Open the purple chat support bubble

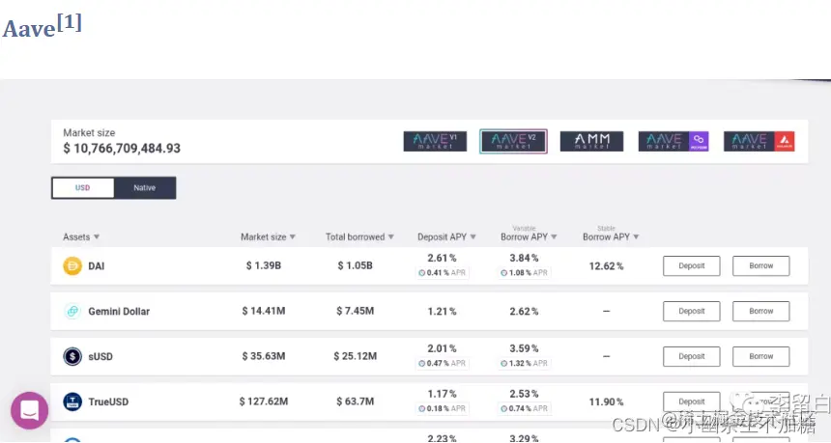[x=30, y=410]
